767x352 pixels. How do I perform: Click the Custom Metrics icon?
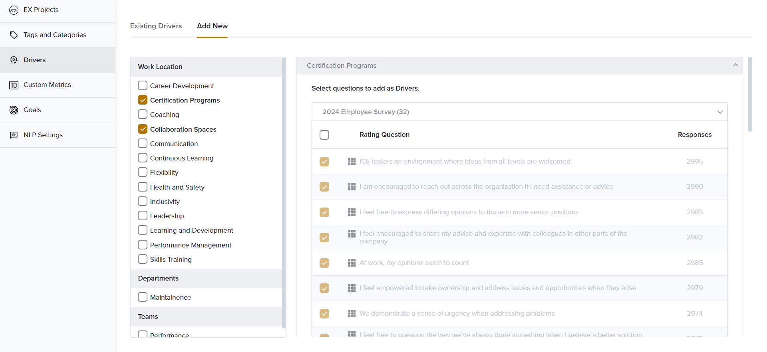coord(14,85)
